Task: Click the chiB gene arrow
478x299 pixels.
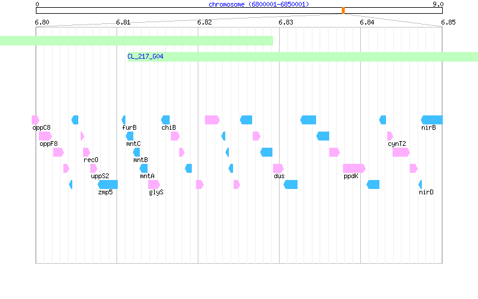Action: point(166,120)
